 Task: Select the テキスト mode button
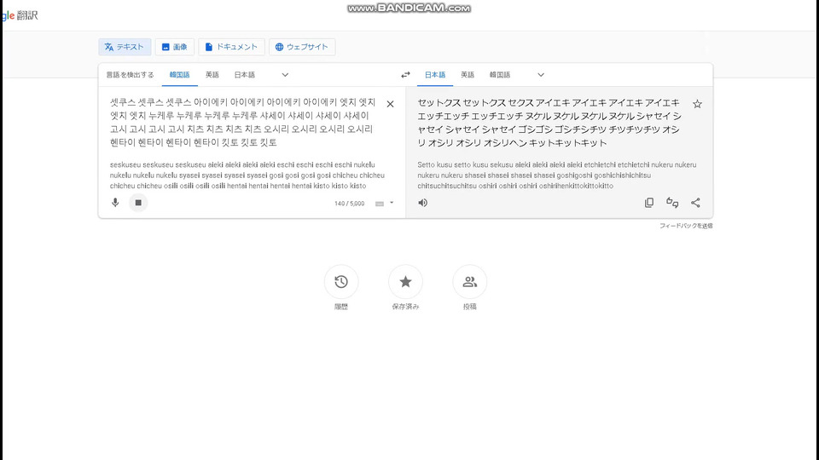125,47
